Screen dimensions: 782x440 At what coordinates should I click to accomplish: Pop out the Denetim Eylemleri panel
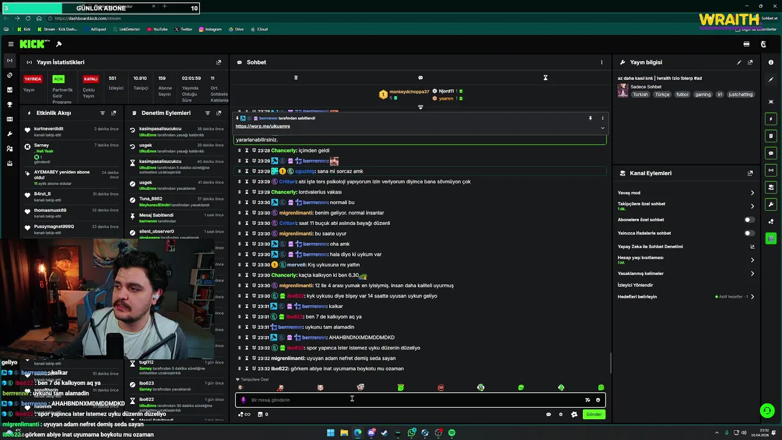219,113
